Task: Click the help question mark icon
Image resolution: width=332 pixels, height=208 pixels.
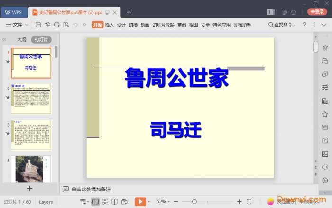Action: pos(304,25)
